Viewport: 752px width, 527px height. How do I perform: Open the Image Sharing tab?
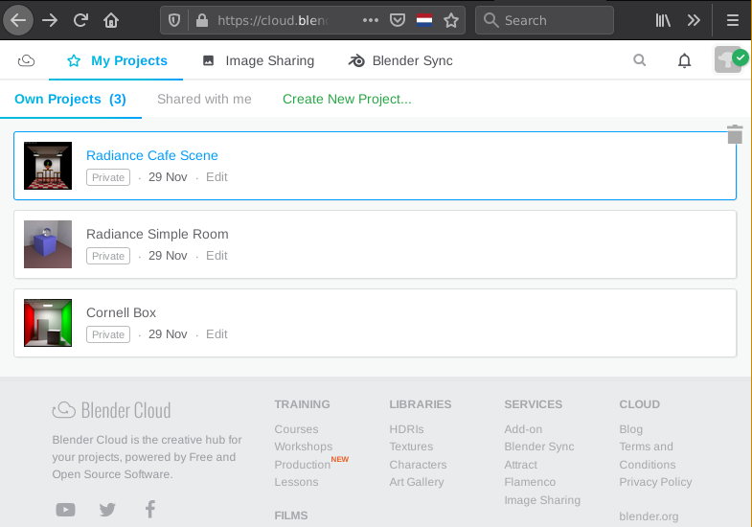click(259, 60)
